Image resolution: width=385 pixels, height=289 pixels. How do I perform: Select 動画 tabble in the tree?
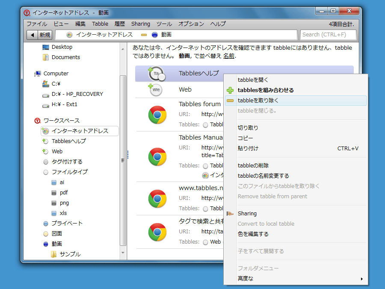pyautogui.click(x=57, y=244)
